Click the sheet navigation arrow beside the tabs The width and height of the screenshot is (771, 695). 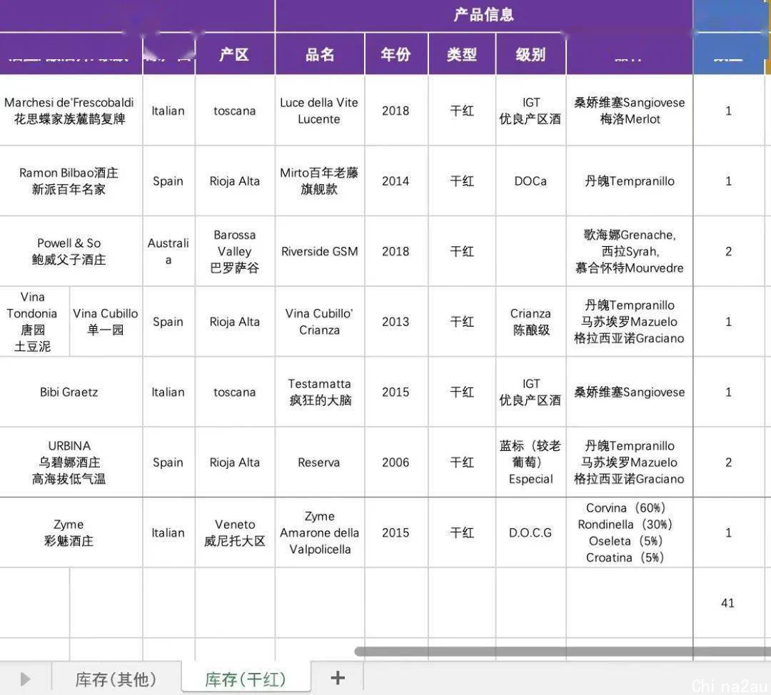(x=26, y=679)
